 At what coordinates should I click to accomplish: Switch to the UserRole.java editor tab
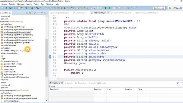point(80,13)
